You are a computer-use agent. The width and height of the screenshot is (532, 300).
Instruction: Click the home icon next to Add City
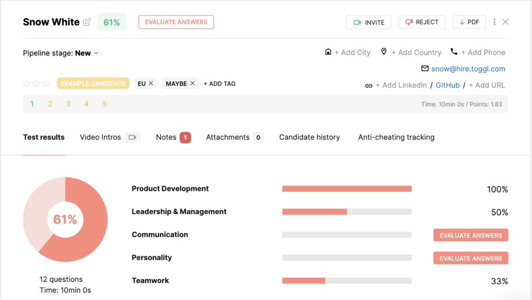click(x=328, y=52)
